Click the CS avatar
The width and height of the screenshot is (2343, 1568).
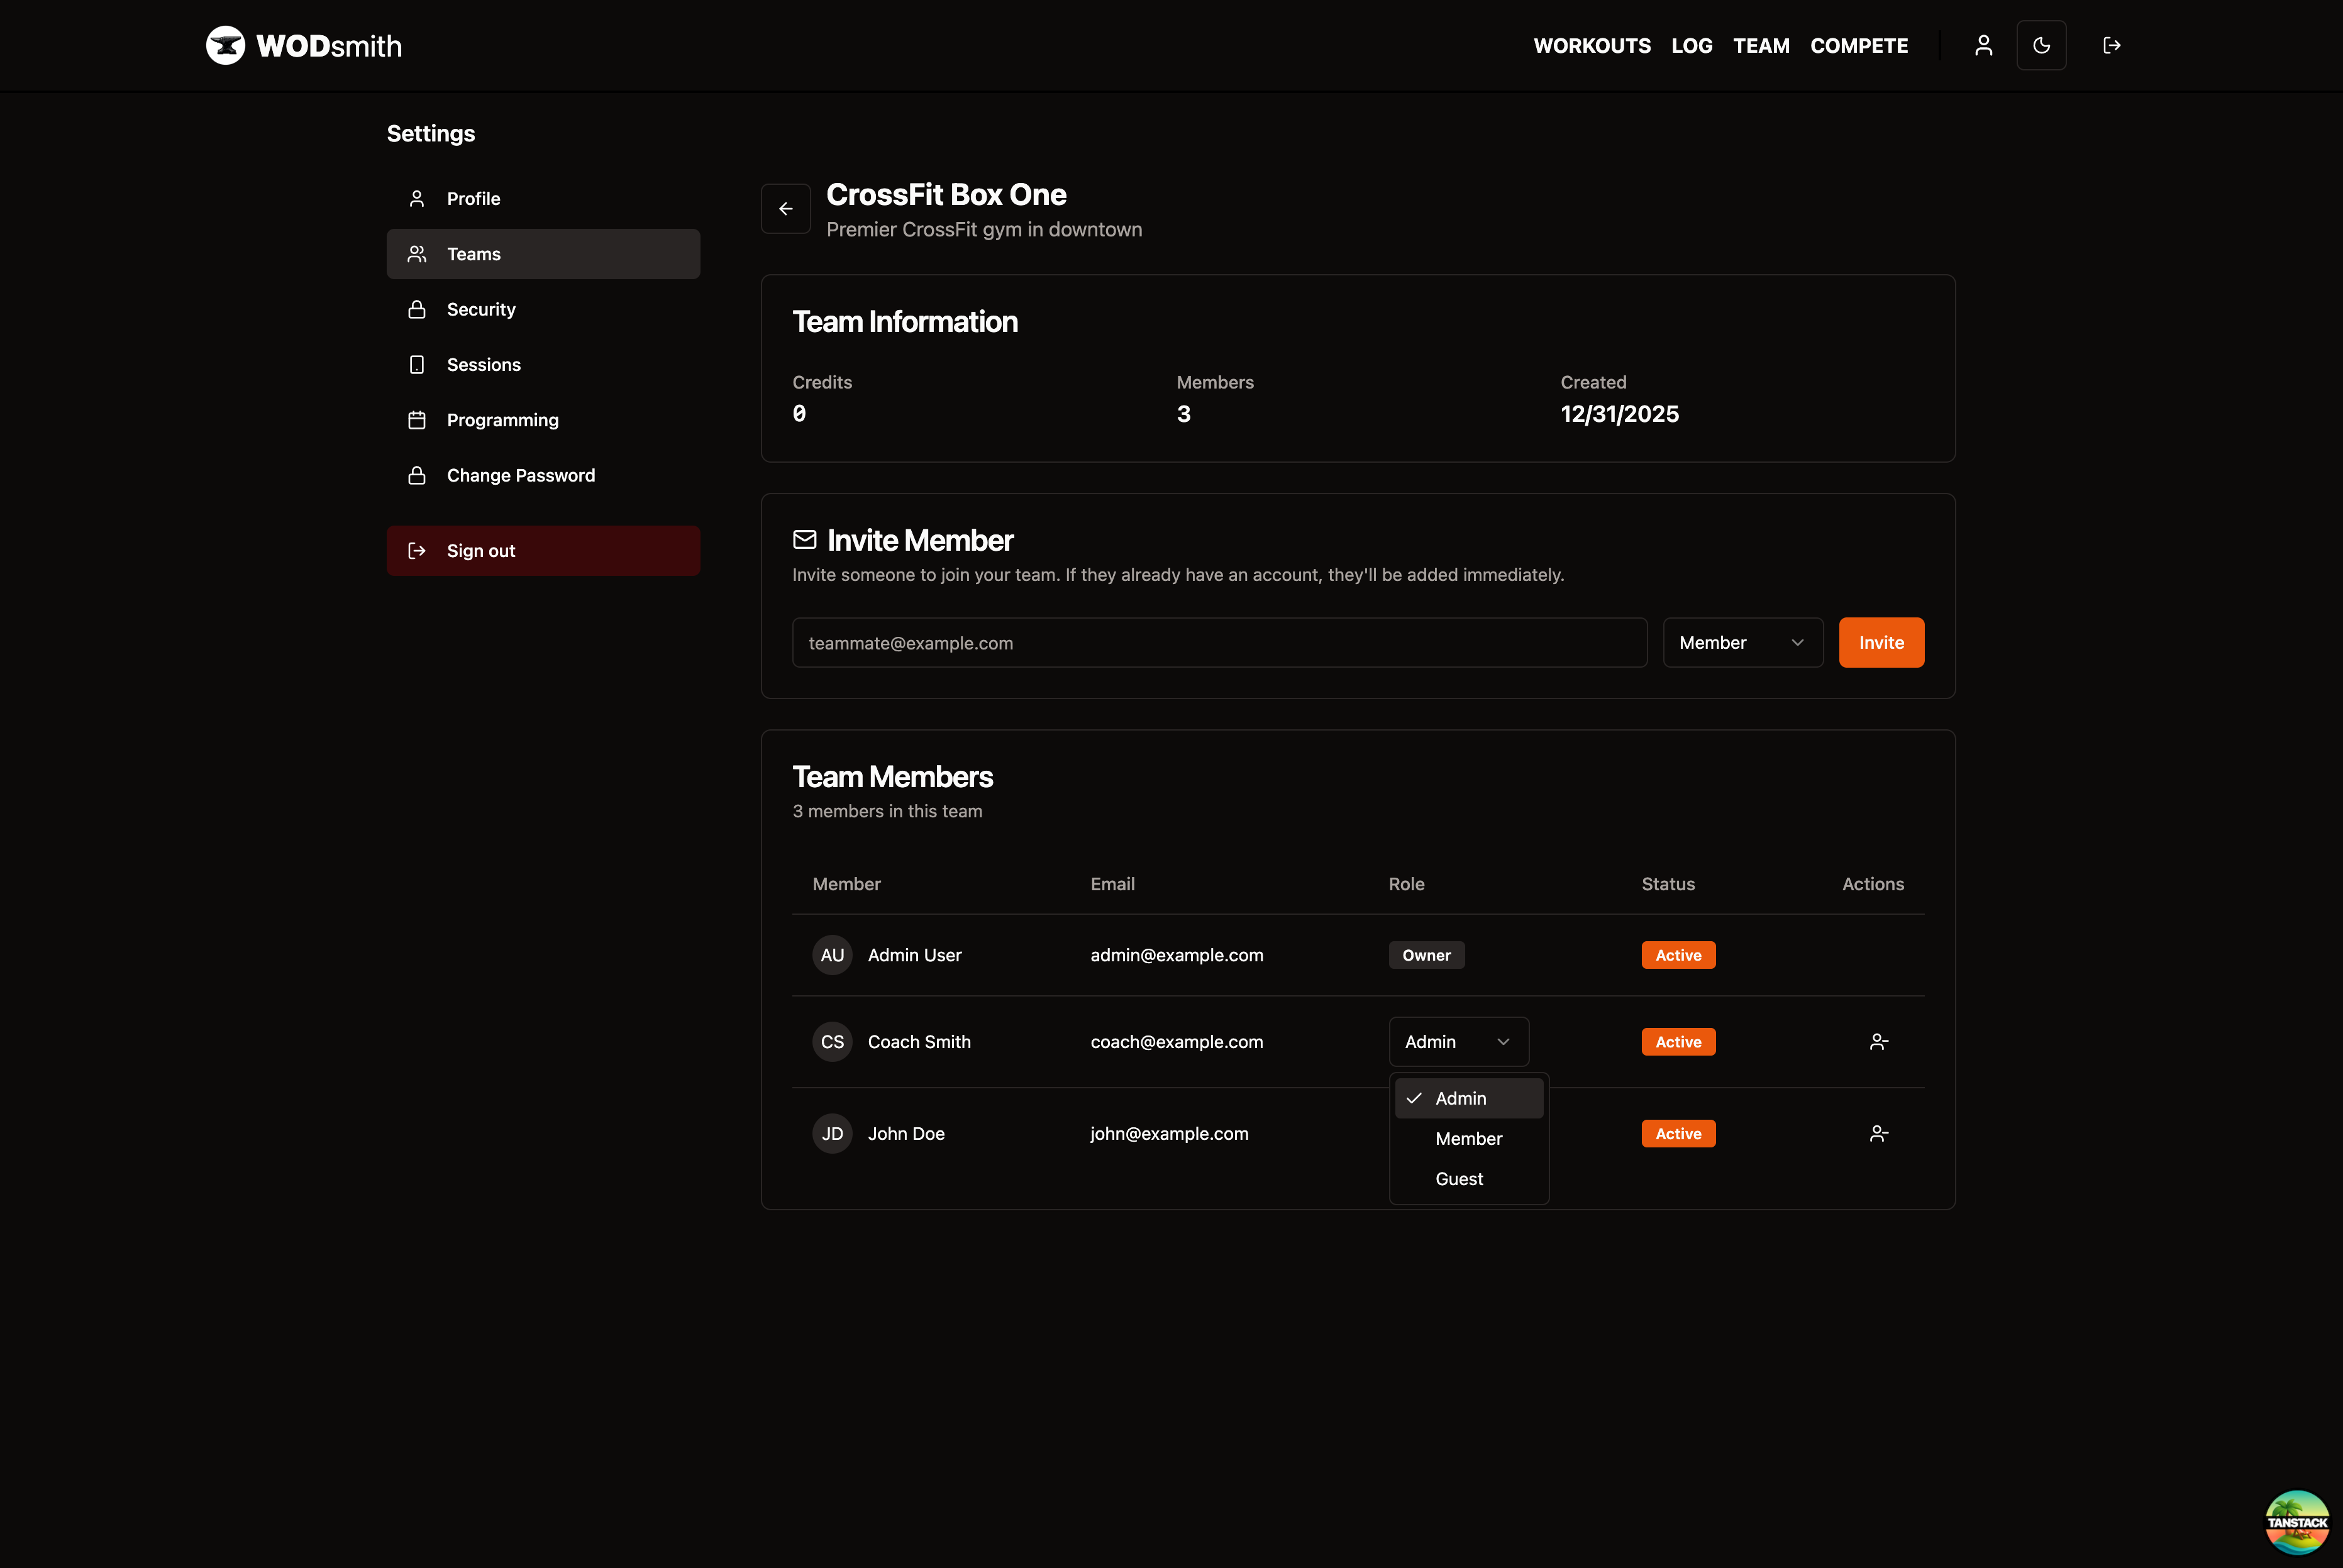point(832,1042)
